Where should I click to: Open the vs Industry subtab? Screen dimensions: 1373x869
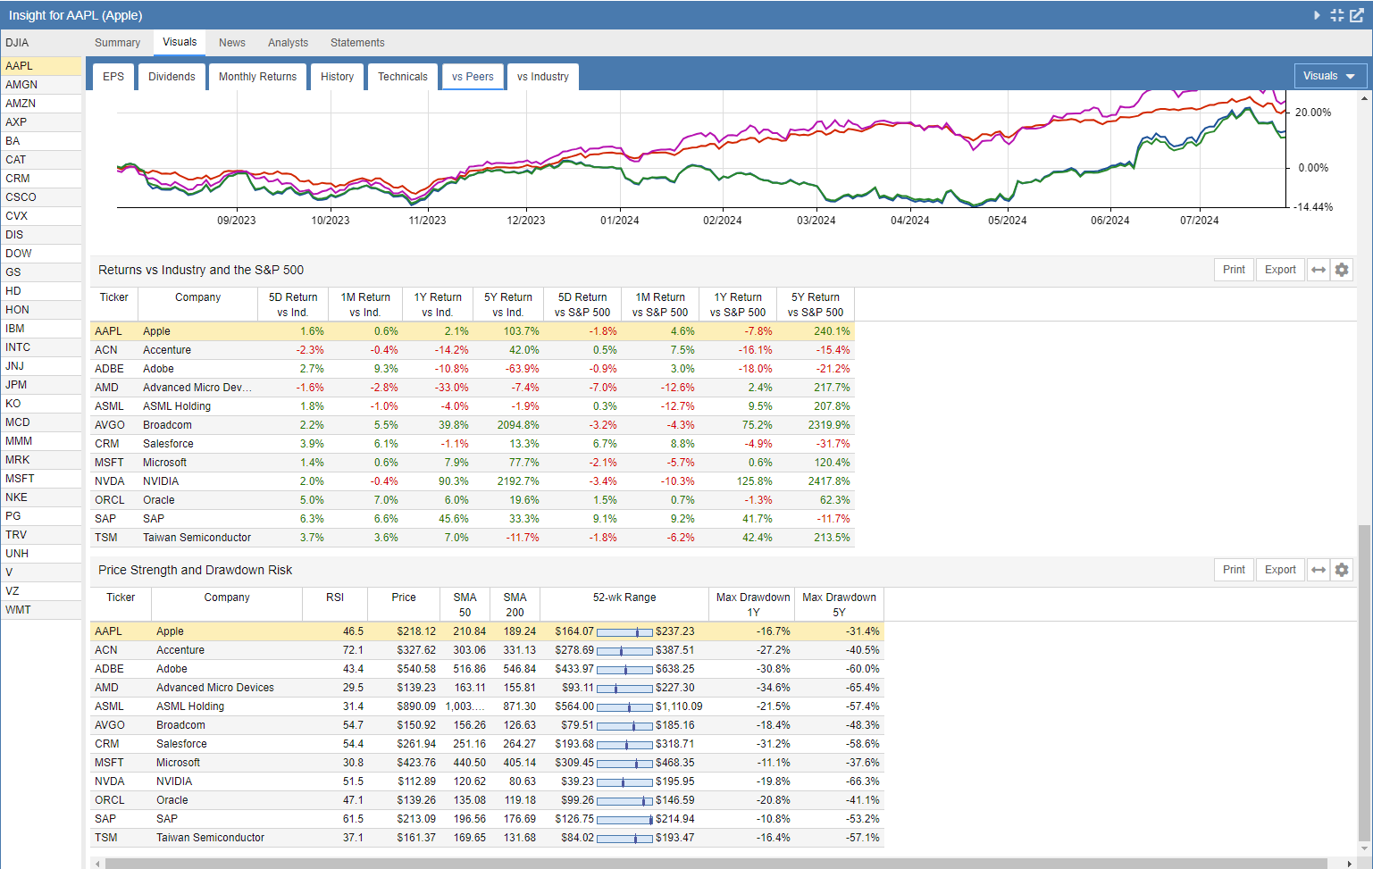point(542,77)
